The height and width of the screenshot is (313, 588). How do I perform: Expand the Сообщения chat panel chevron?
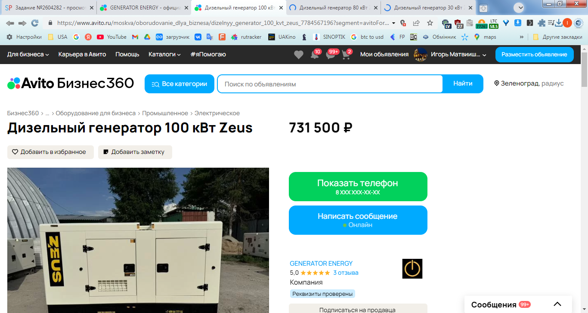pos(557,304)
